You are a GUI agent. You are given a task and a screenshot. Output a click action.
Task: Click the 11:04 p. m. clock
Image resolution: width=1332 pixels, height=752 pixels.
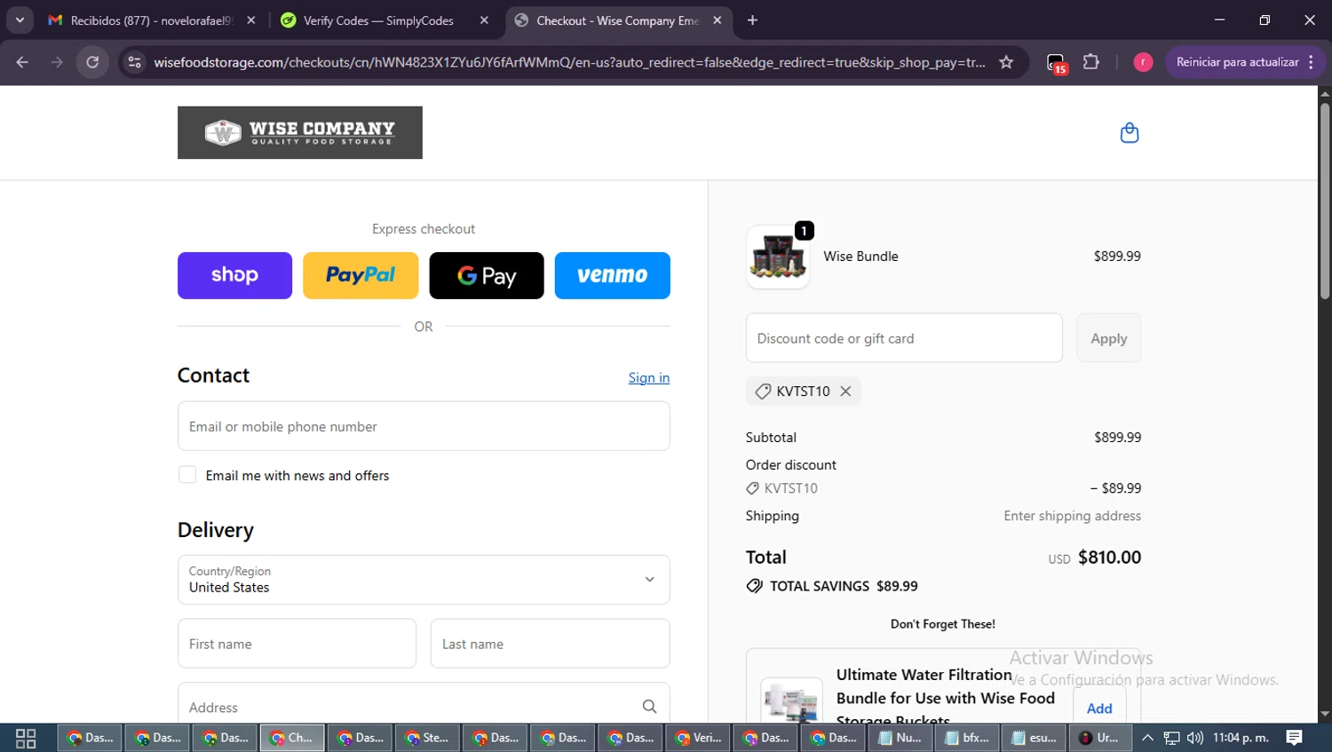(1241, 738)
